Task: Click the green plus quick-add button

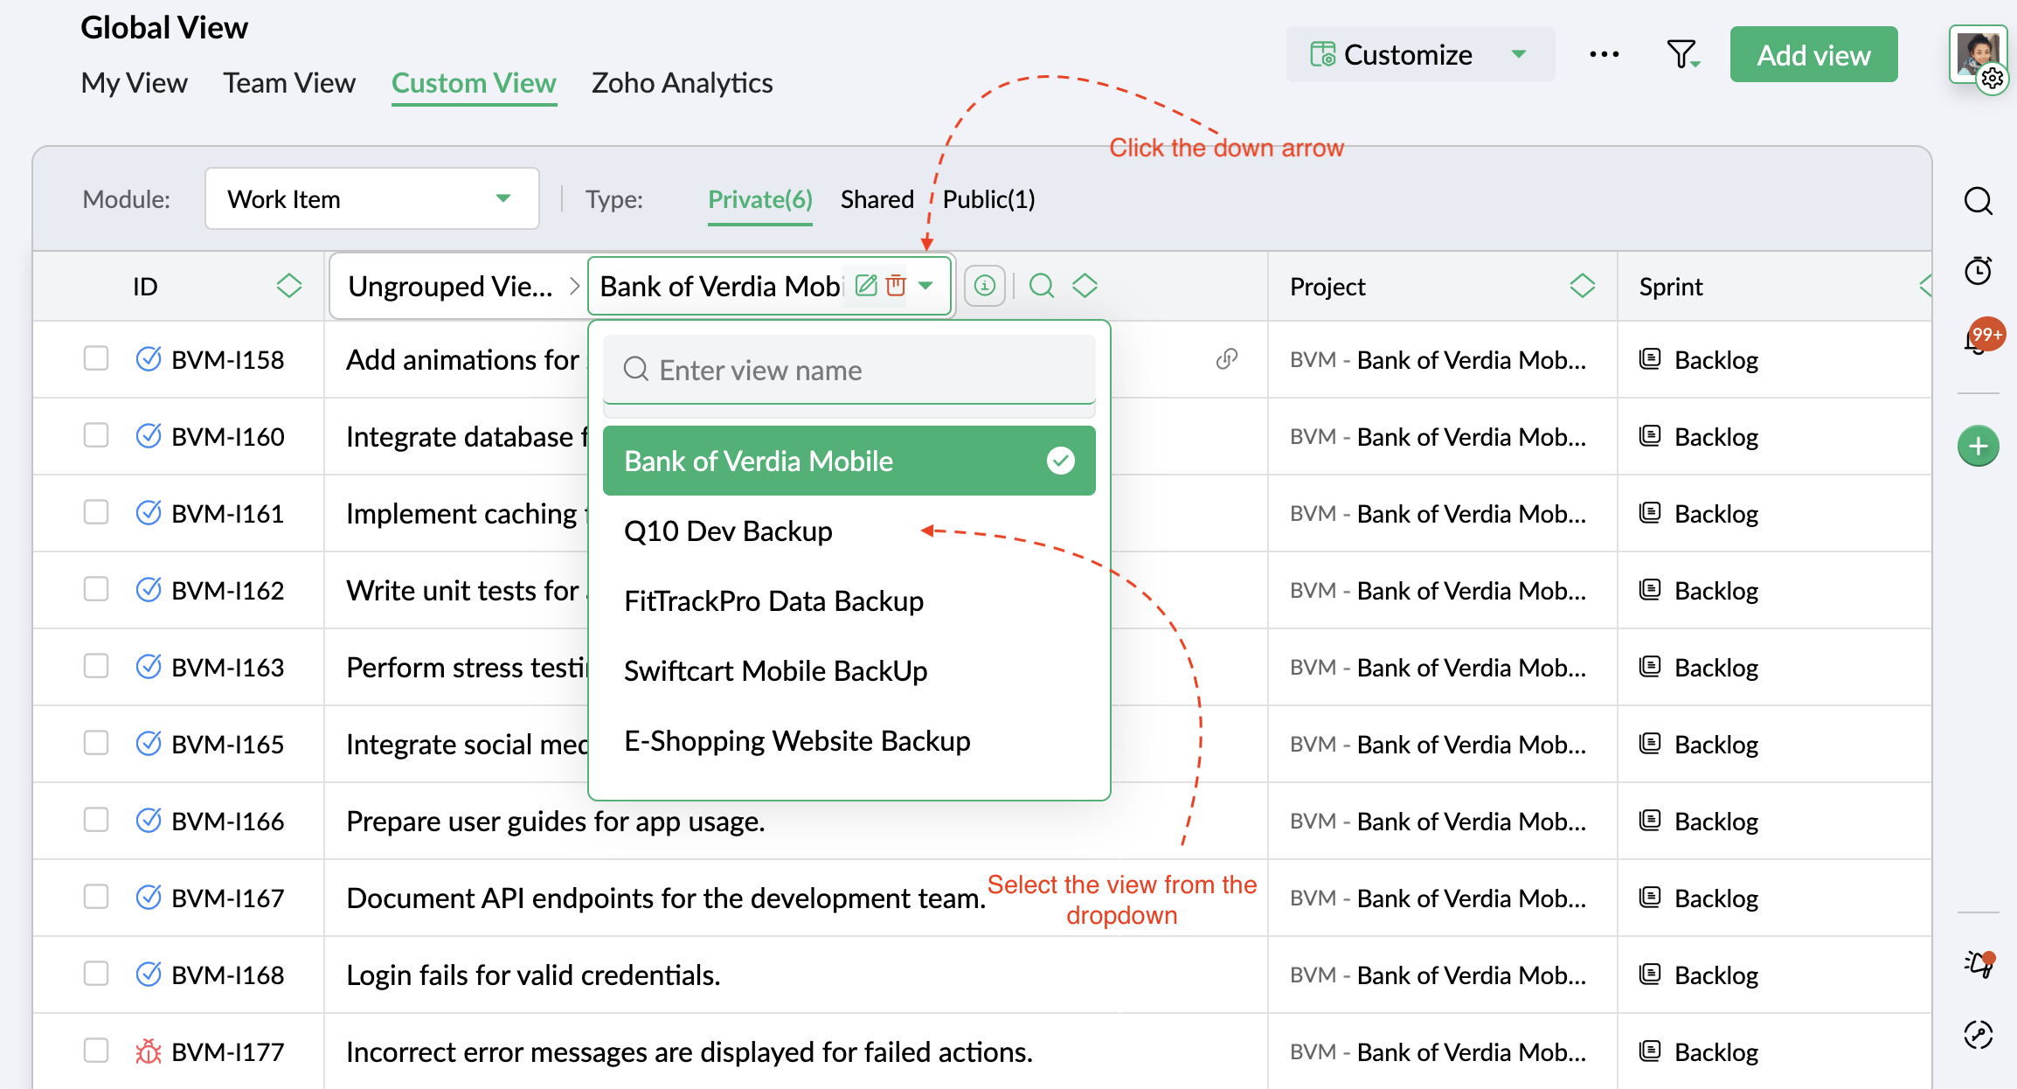Action: coord(1979,447)
